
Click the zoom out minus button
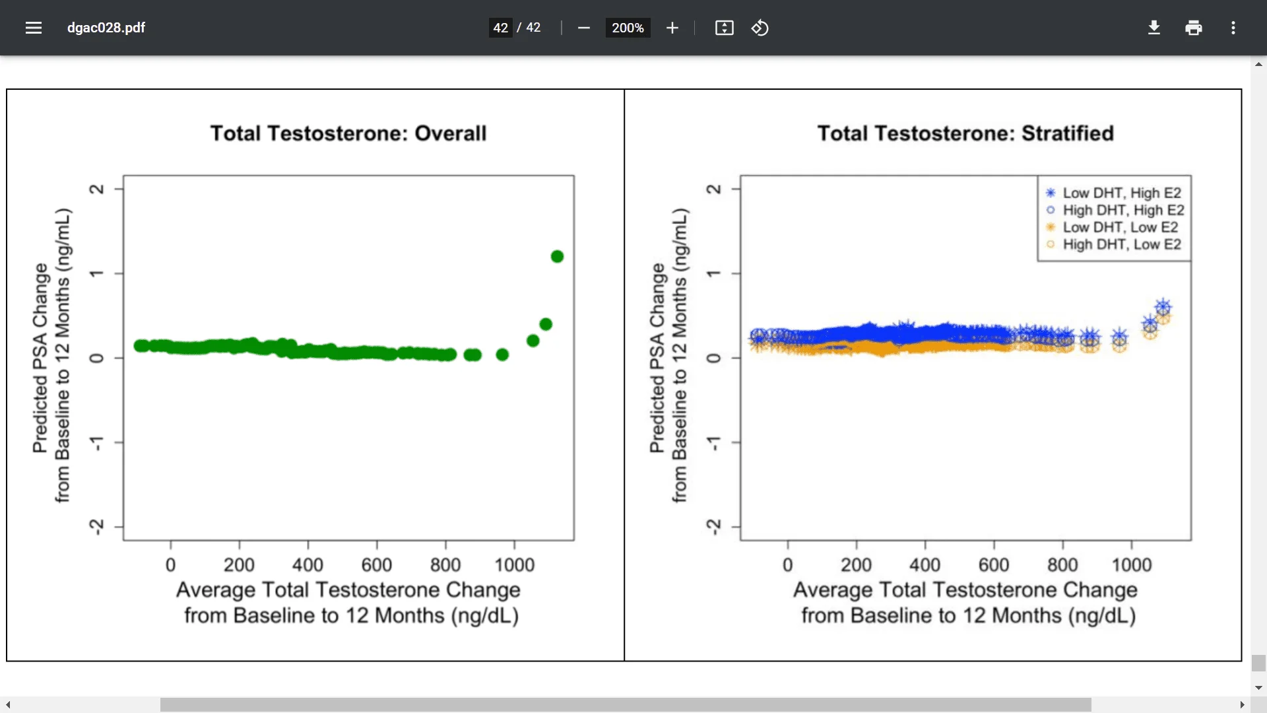click(583, 28)
